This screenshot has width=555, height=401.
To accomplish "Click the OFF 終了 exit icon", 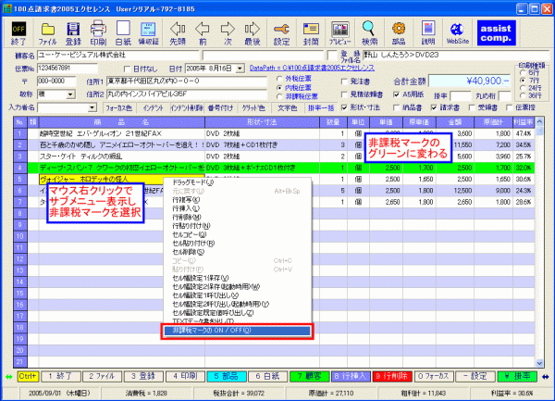I will [18, 33].
